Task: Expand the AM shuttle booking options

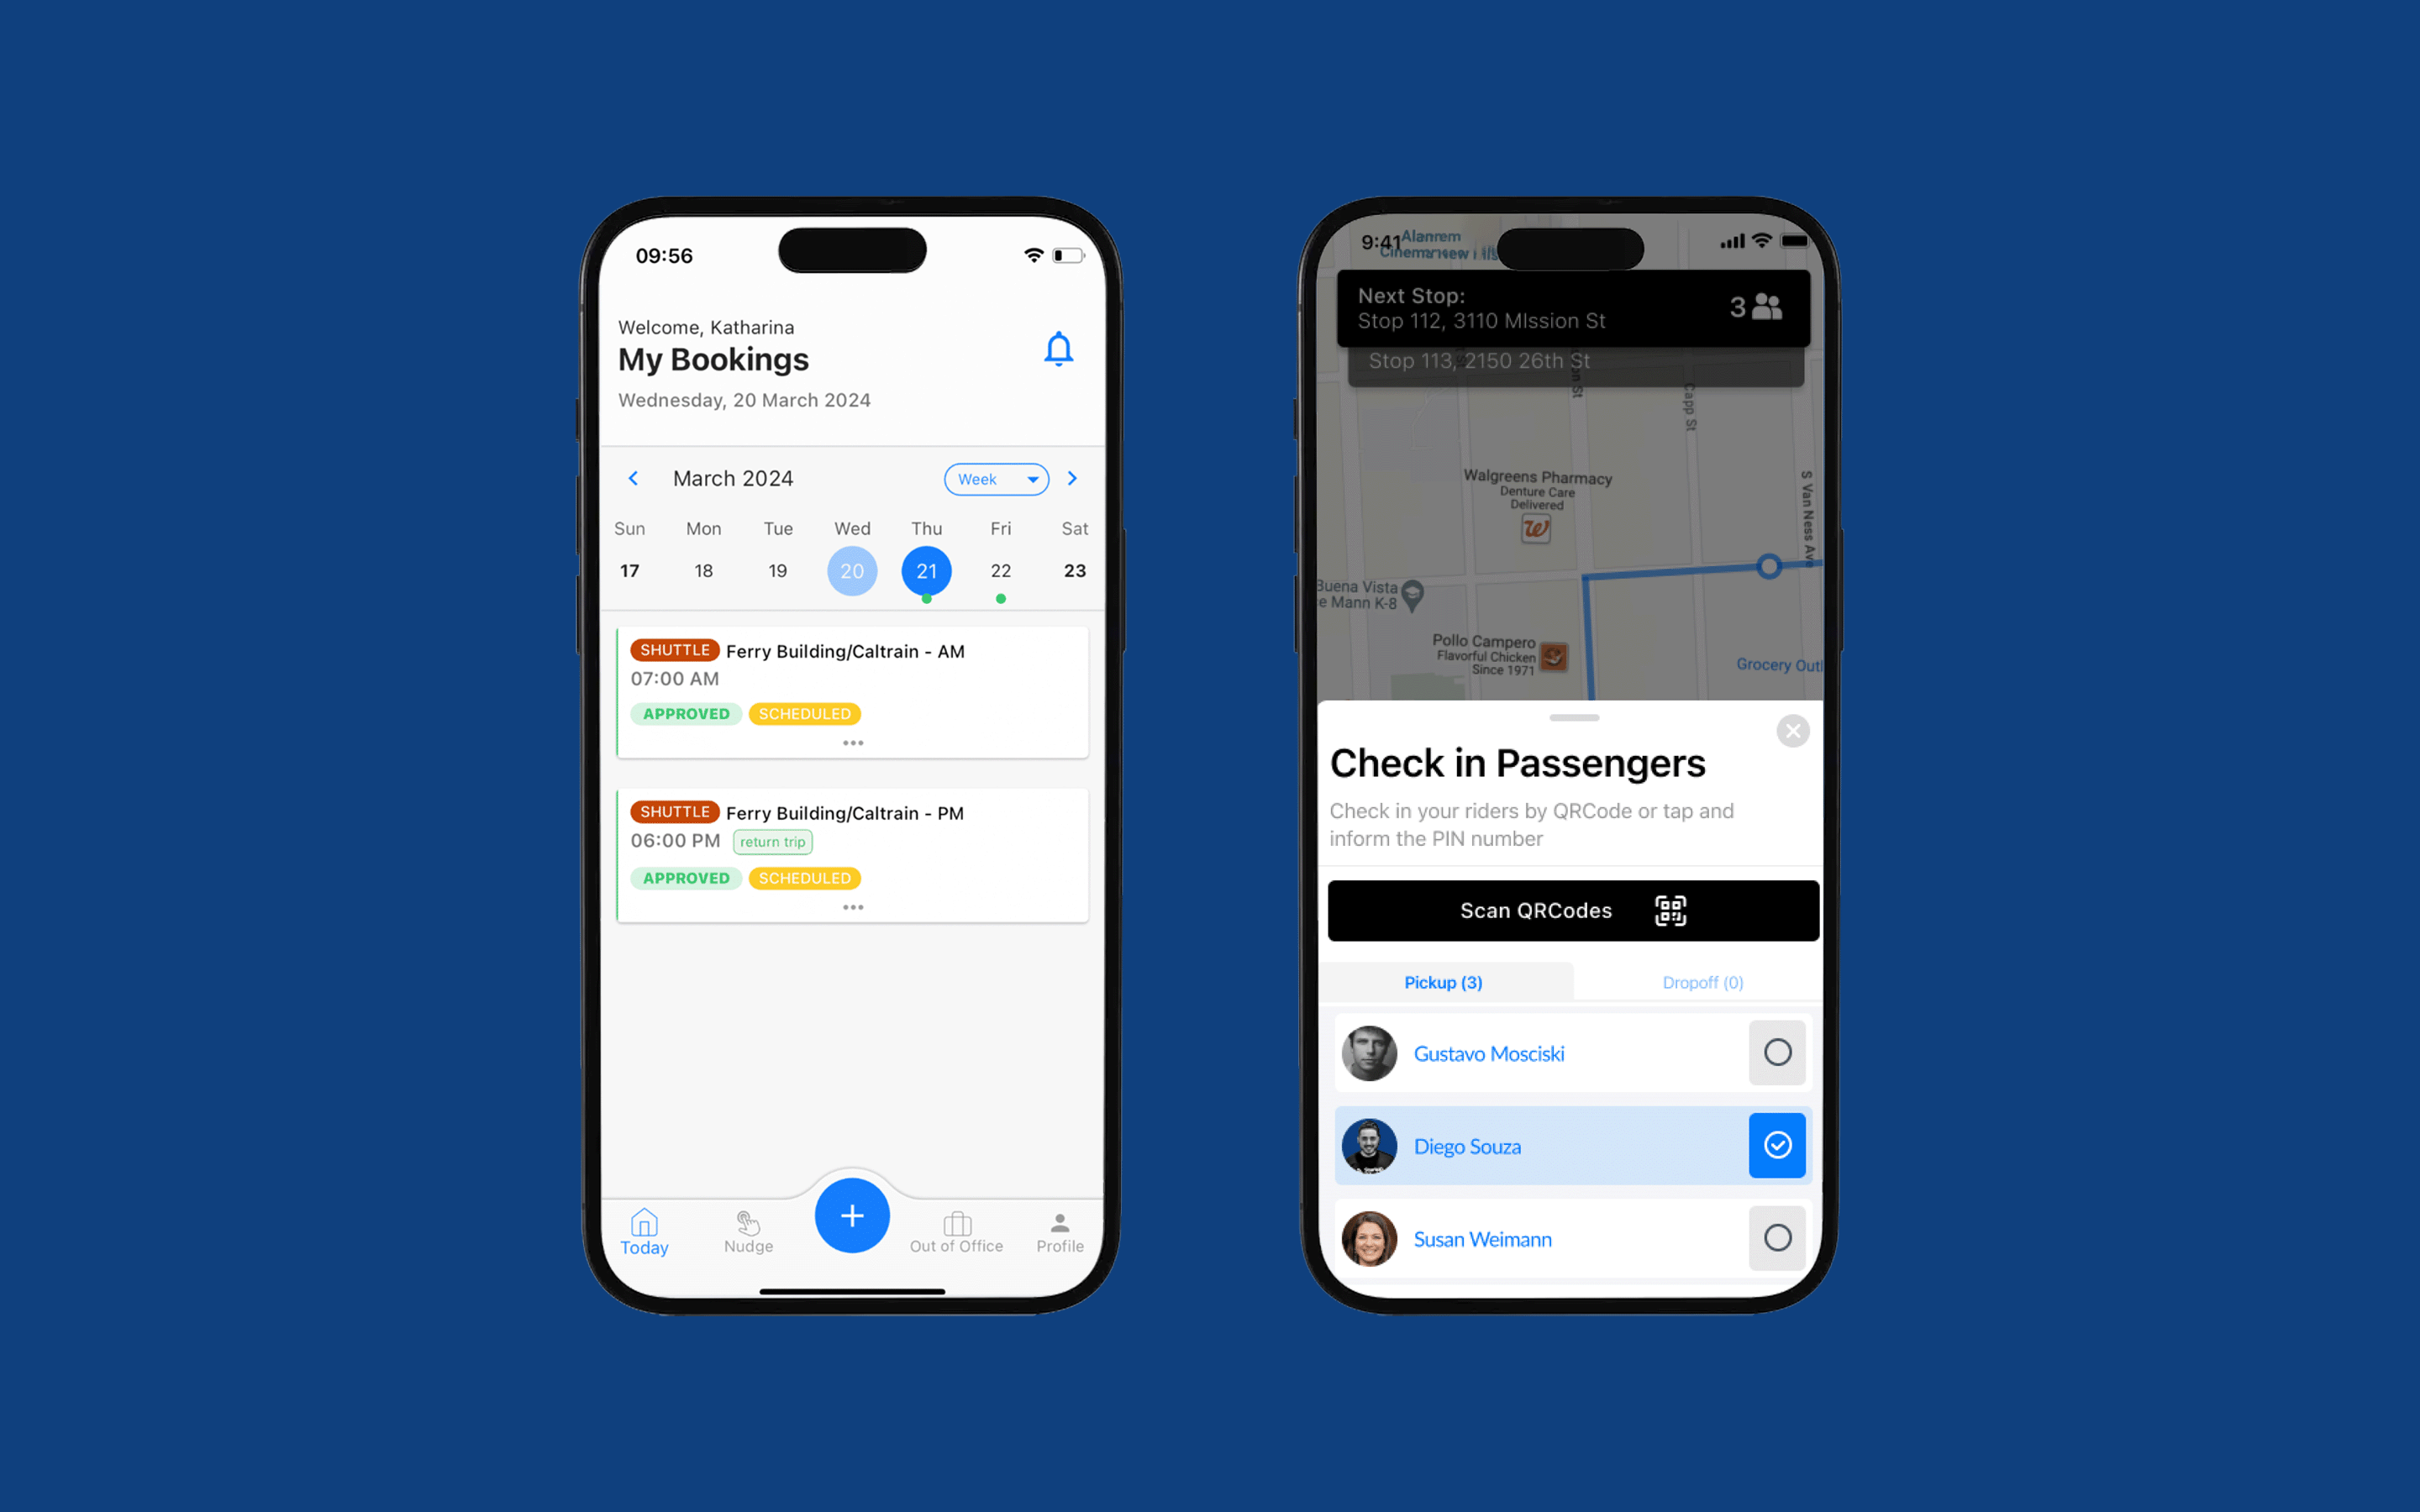Action: click(852, 740)
